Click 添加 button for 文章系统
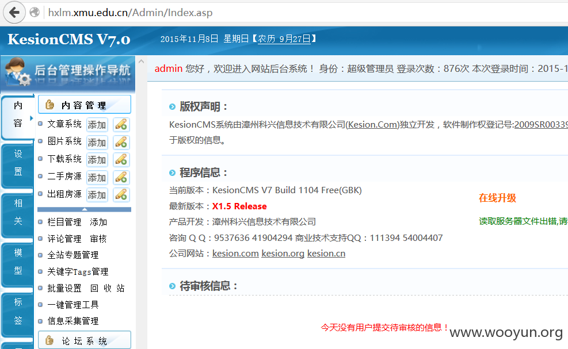The width and height of the screenshot is (568, 349). click(x=97, y=125)
